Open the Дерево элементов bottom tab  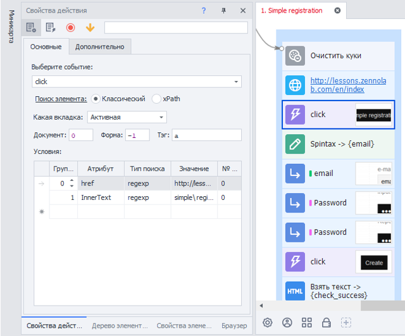pyautogui.click(x=120, y=326)
